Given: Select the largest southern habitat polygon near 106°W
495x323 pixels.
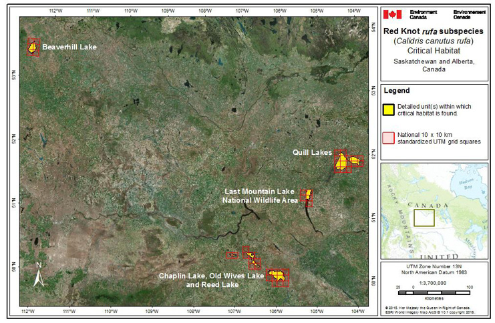Looking at the screenshot, I should coord(277,275).
